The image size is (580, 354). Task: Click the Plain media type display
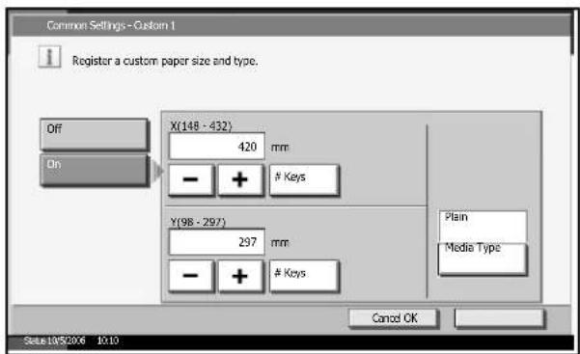tap(483, 227)
